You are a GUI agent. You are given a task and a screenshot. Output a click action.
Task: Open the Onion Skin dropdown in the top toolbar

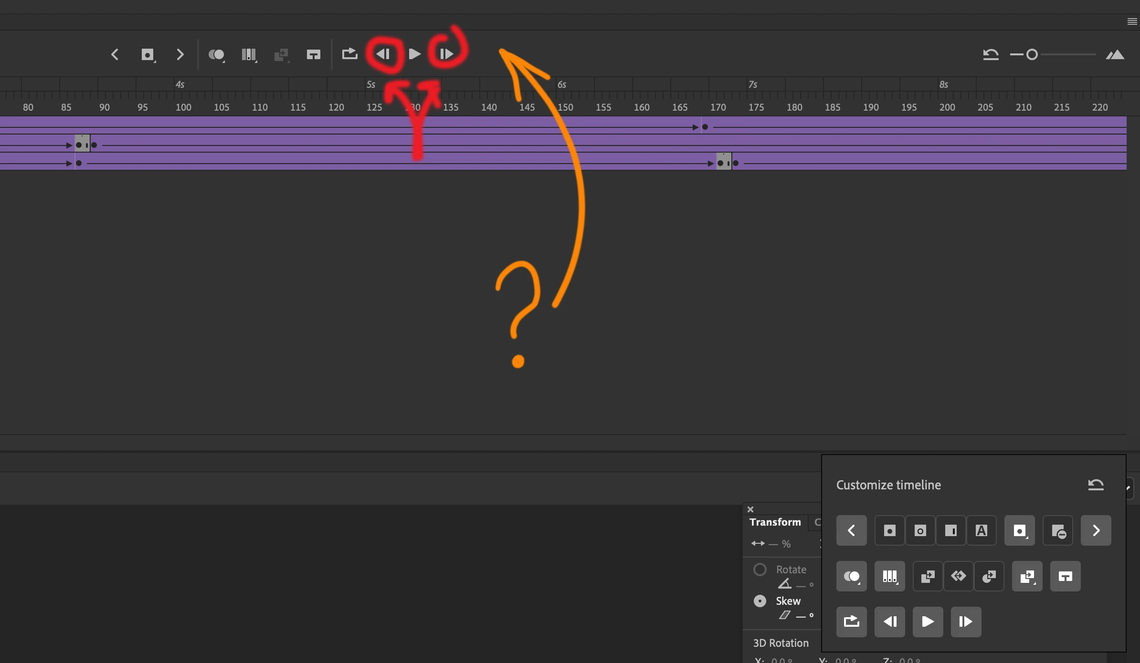tap(217, 55)
